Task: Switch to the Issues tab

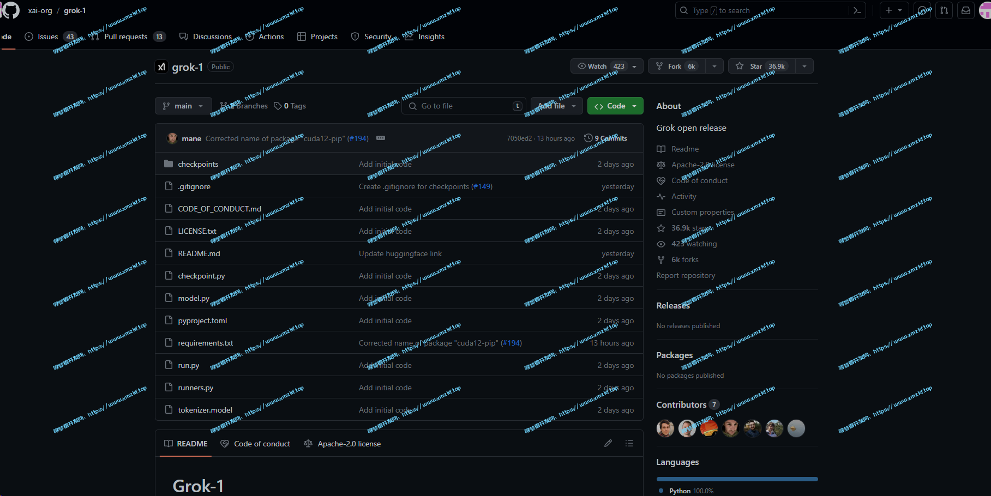Action: point(50,37)
